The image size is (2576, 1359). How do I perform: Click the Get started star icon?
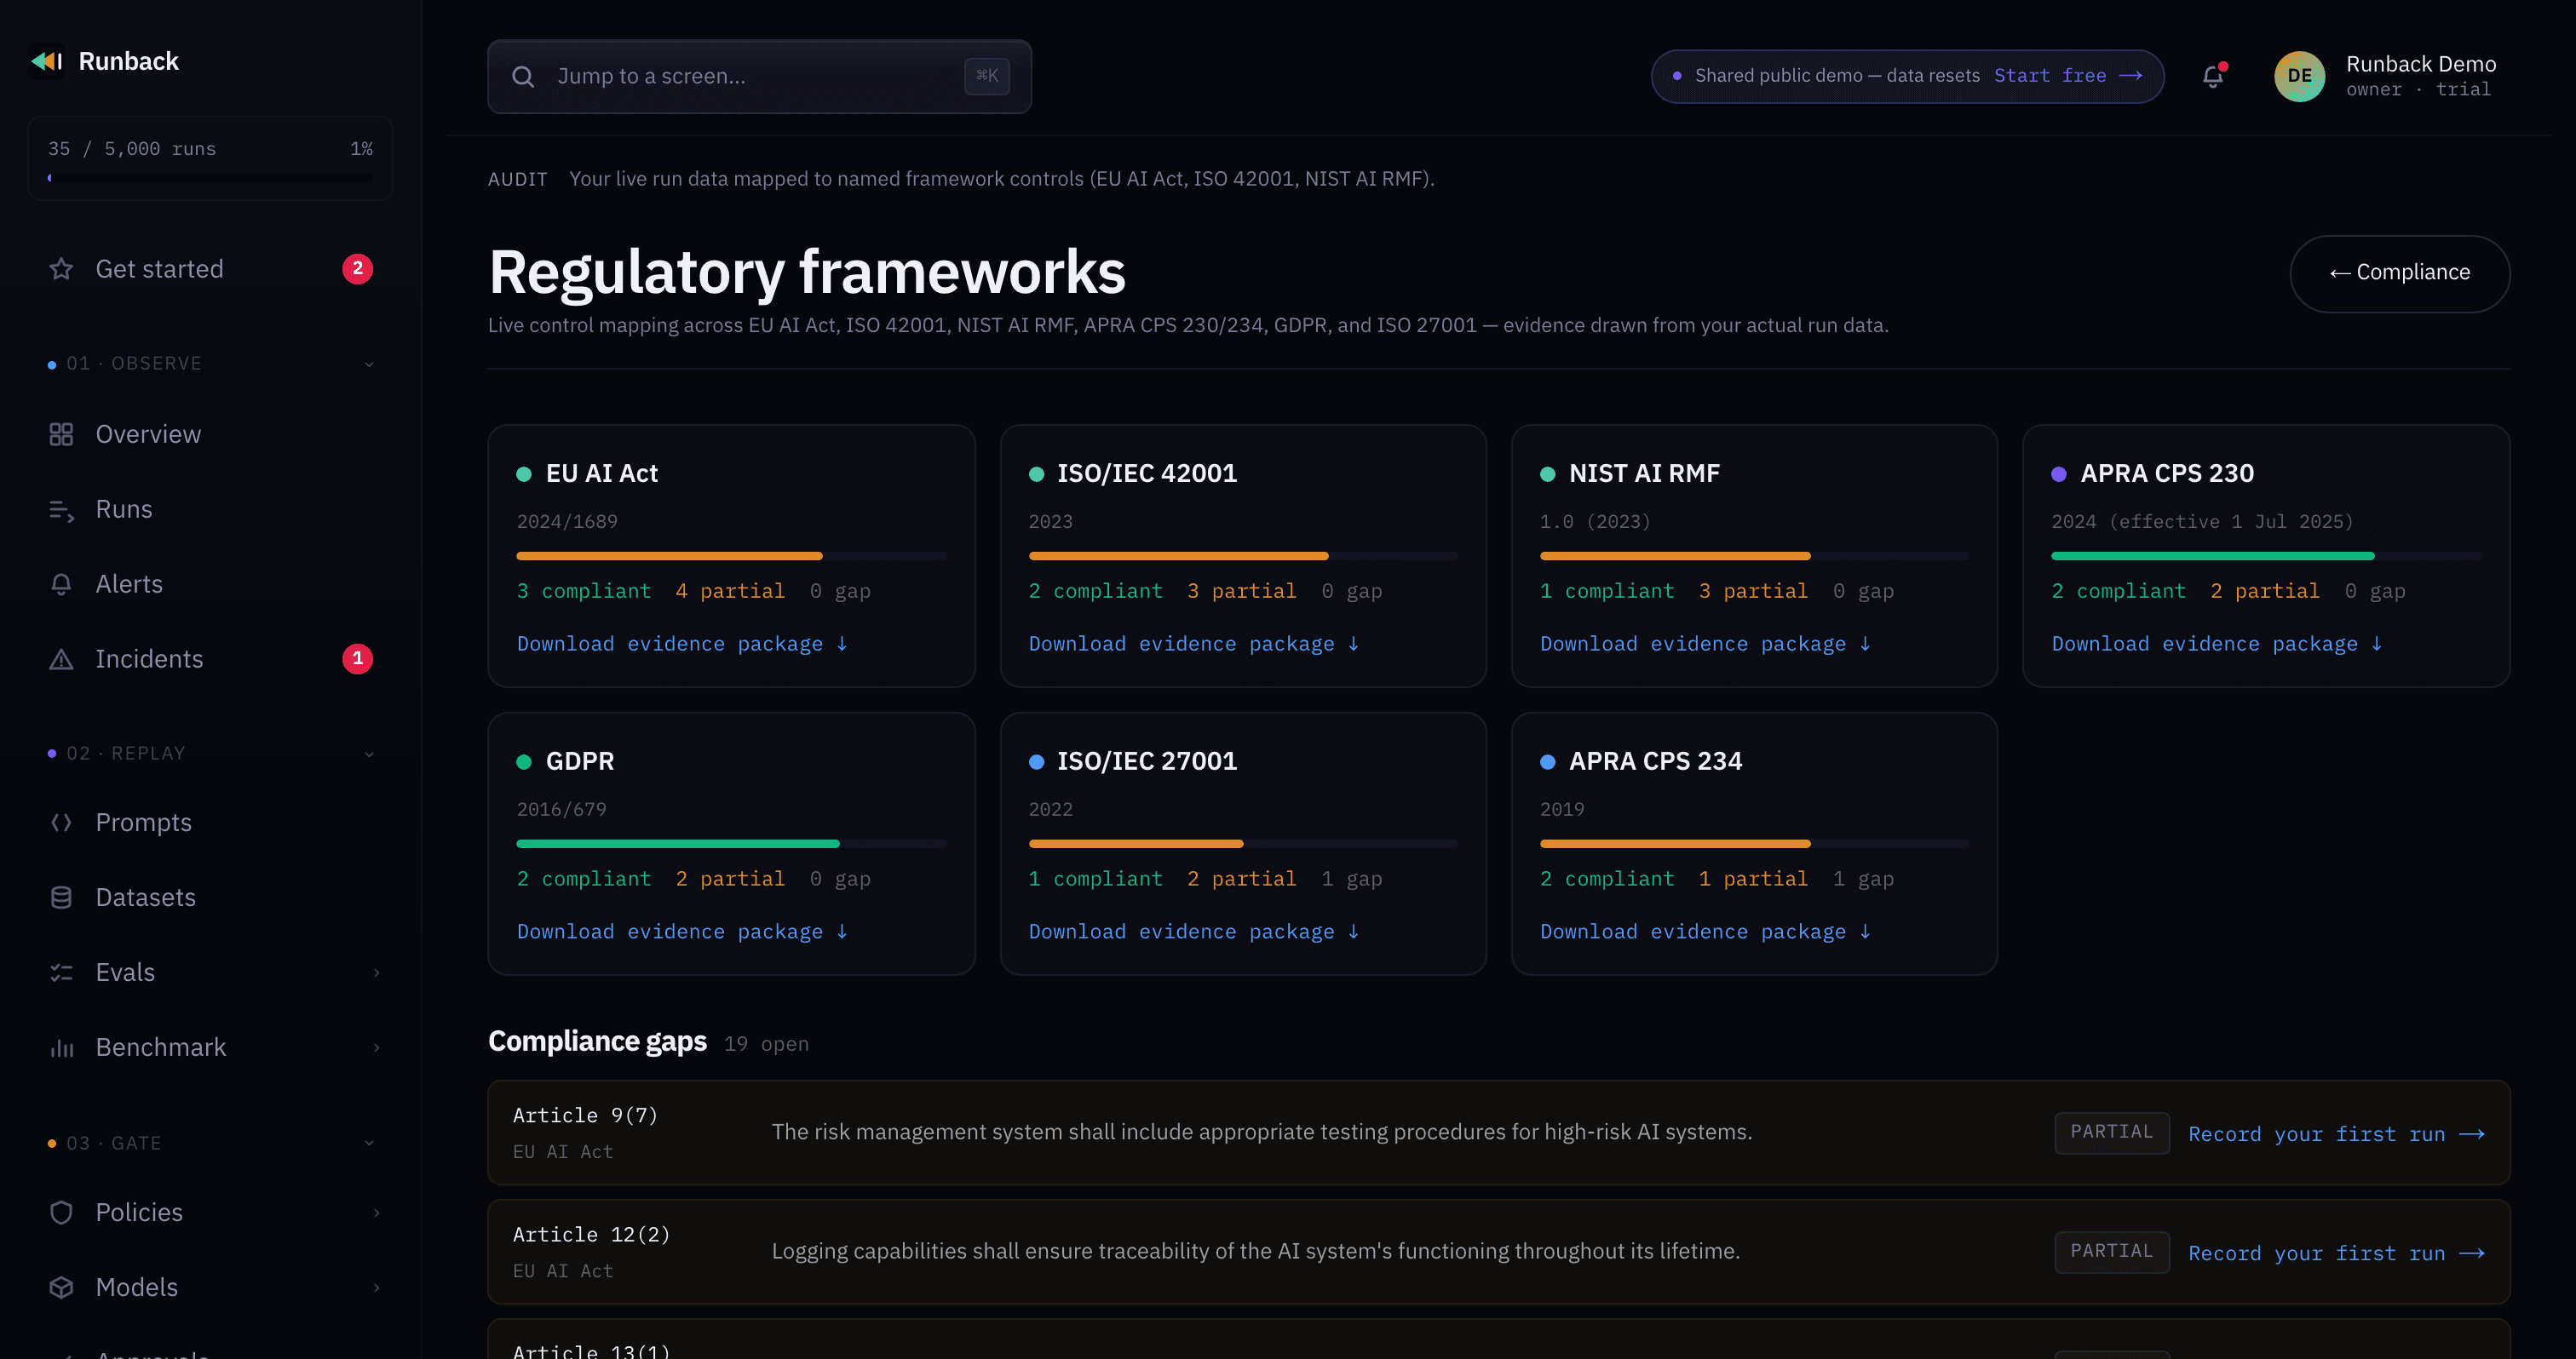click(61, 269)
